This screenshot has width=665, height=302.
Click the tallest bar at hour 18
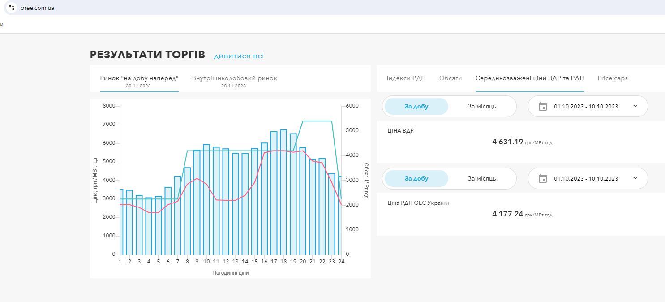[283, 193]
